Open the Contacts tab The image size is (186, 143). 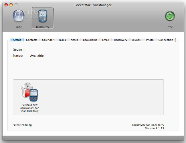pos(31,40)
